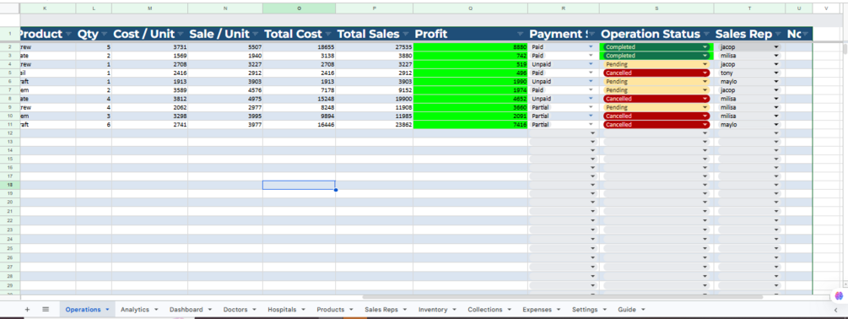Screen dimensions: 848x319
Task: Switch to the Sales Reps sheet tab
Action: (381, 310)
